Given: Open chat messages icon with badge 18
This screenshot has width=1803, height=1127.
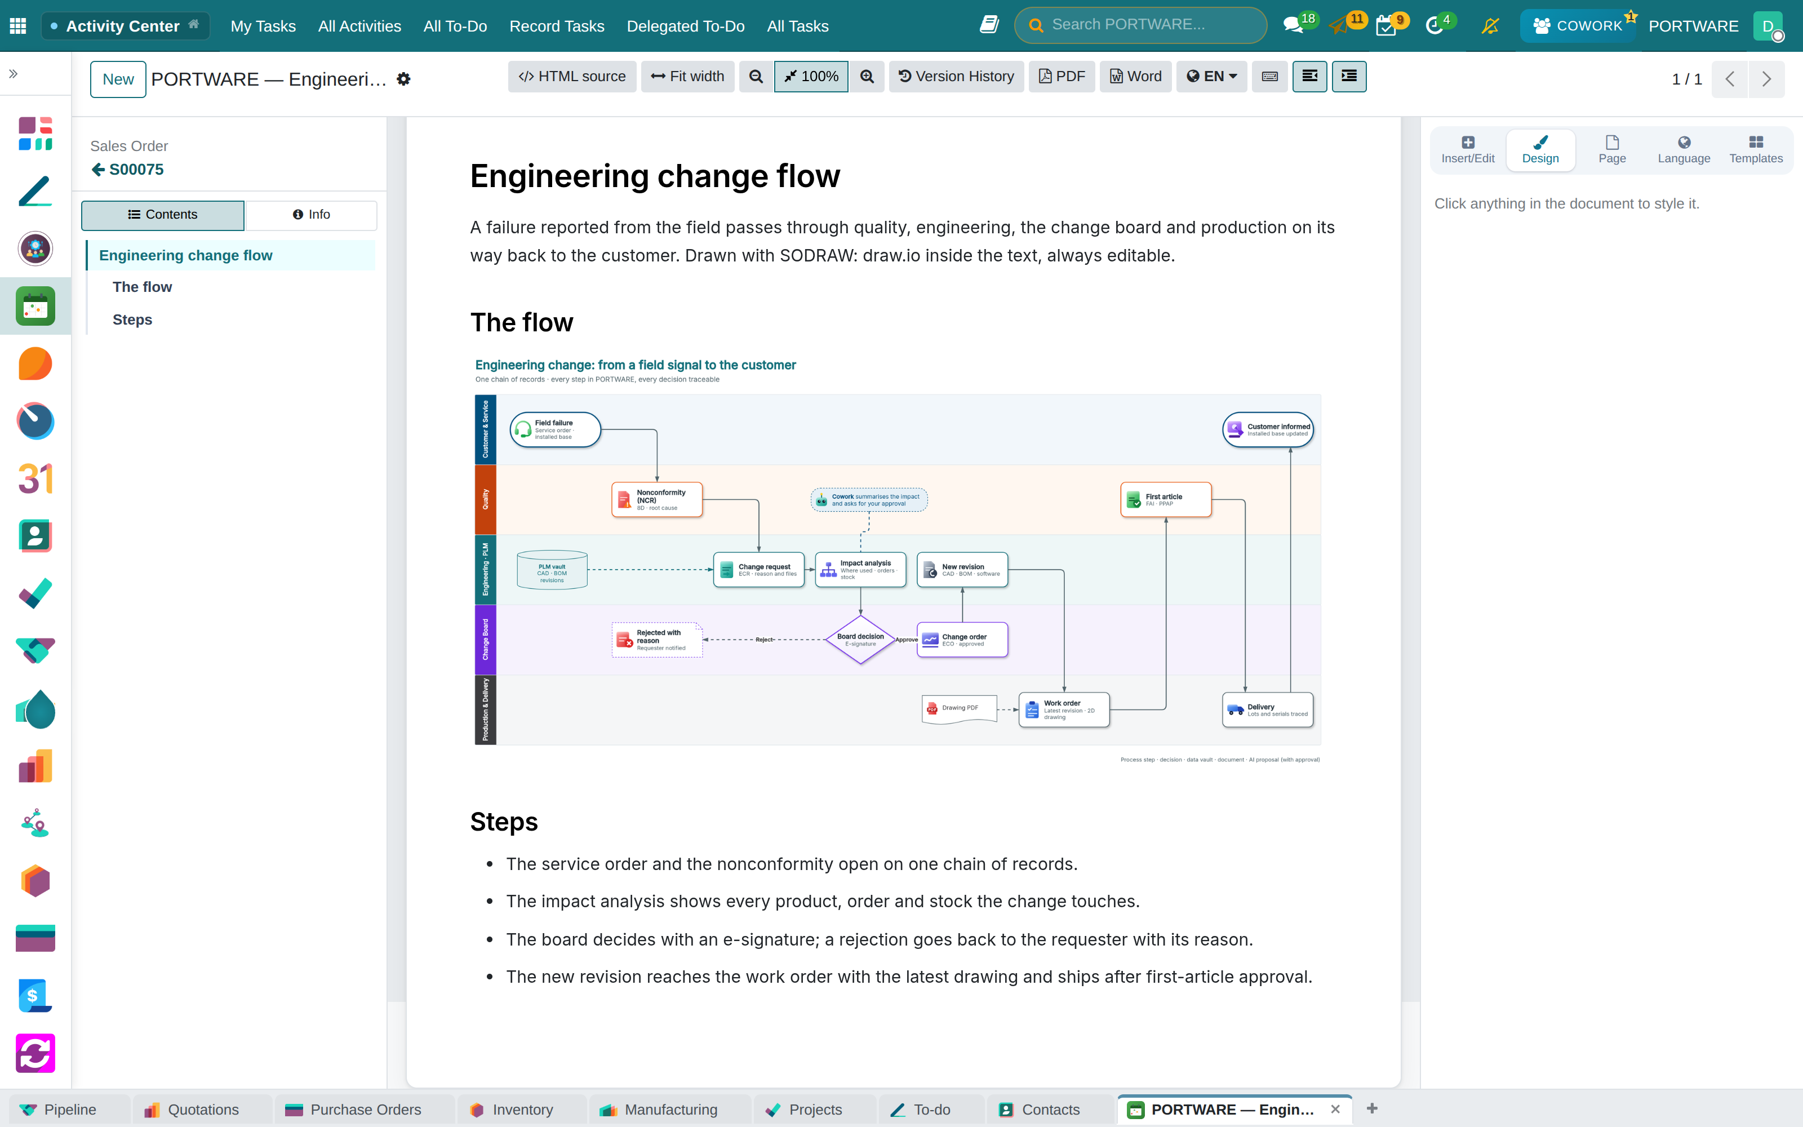Looking at the screenshot, I should [x=1294, y=26].
